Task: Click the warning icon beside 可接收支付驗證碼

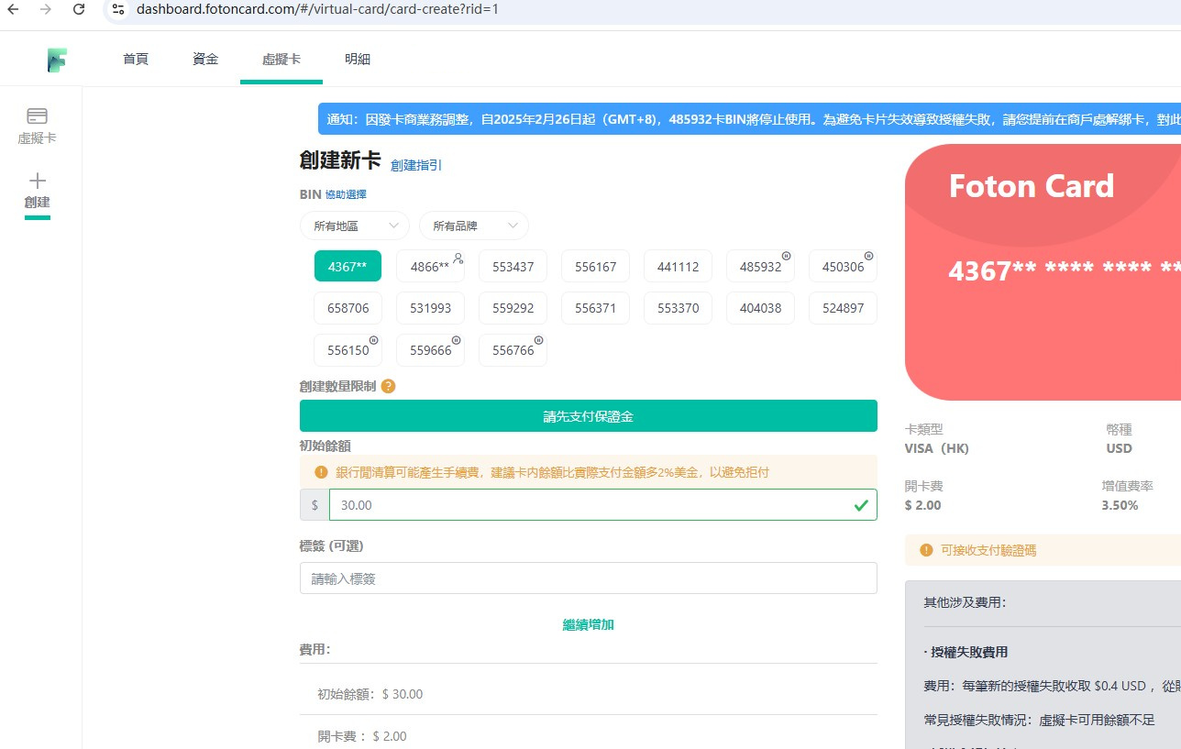Action: (926, 550)
